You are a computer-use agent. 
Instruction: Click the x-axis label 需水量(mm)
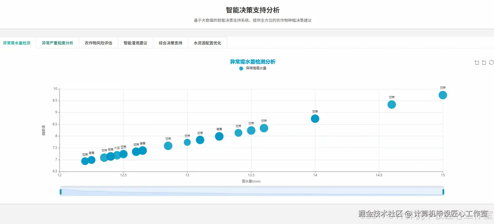[251, 181]
